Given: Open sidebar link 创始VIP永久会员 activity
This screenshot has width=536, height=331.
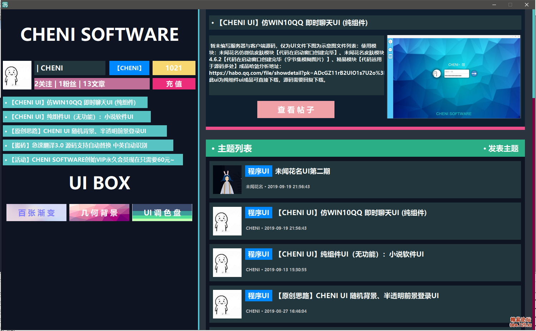Looking at the screenshot, I should coord(93,160).
